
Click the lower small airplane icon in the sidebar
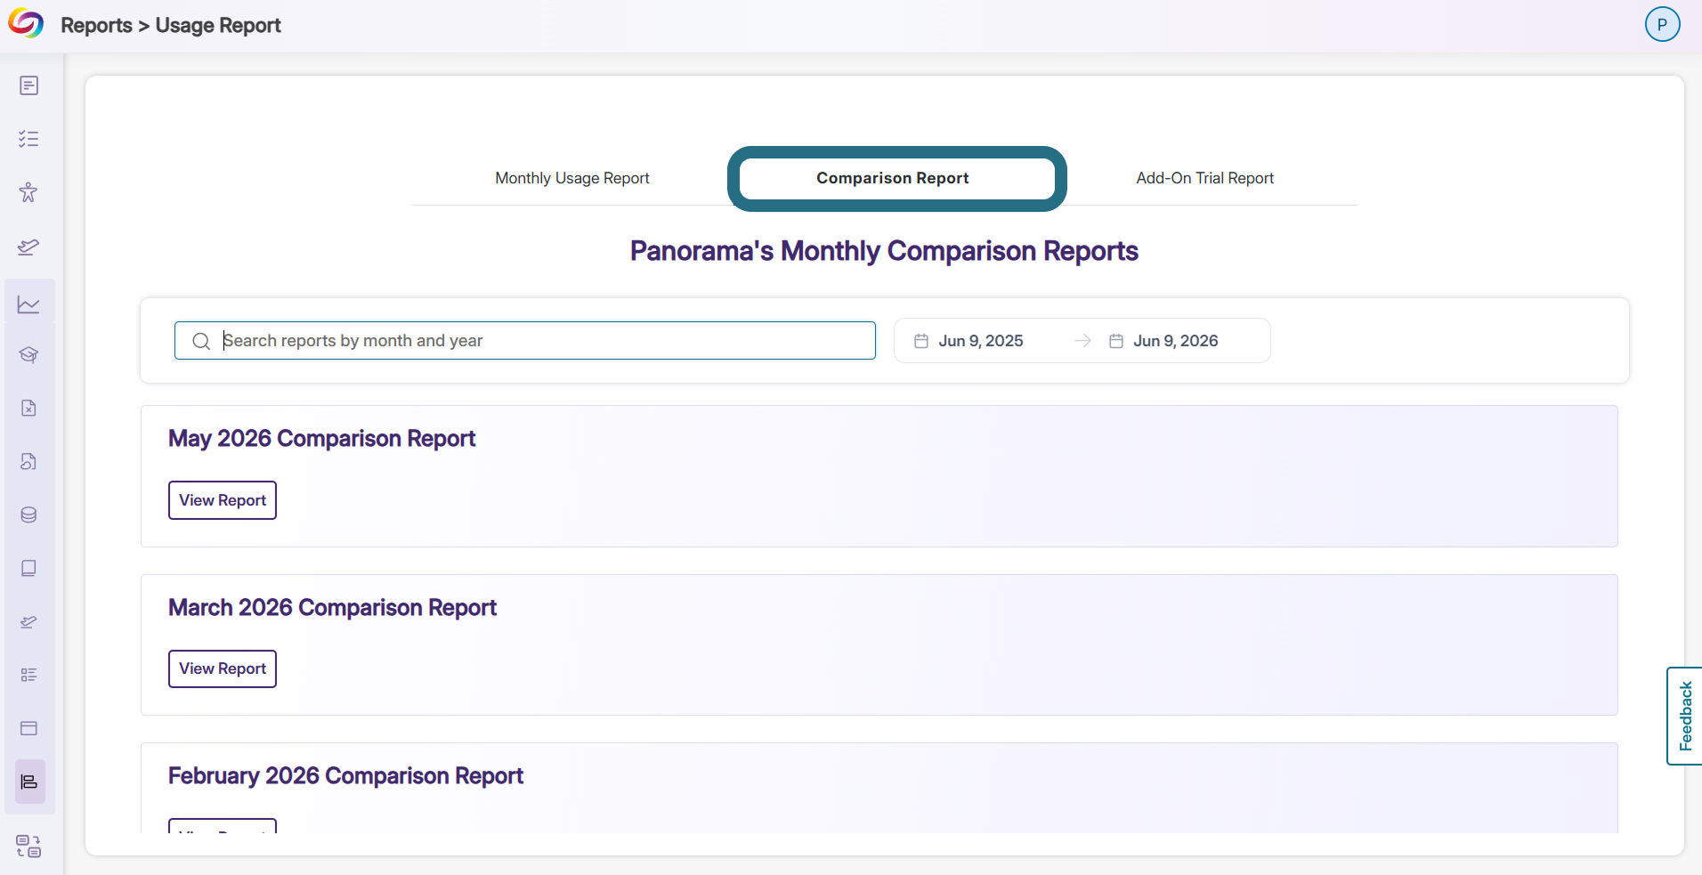pos(28,621)
